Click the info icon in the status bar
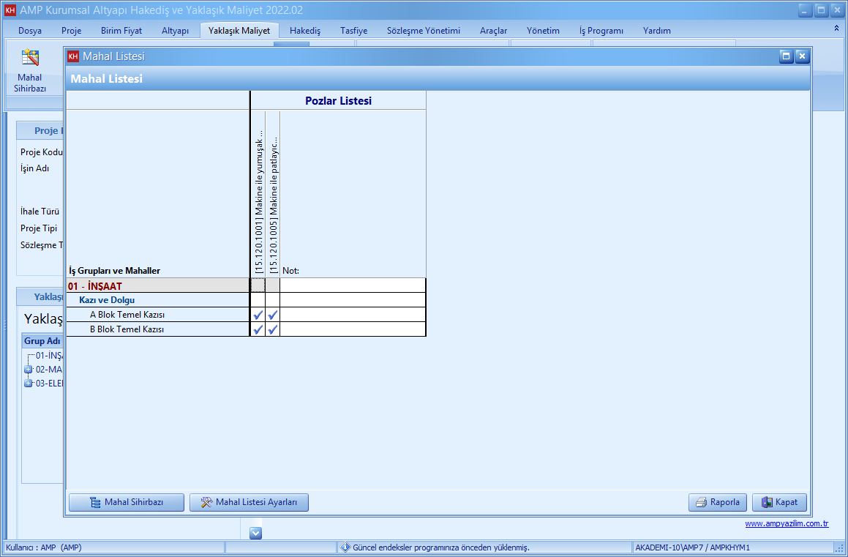 coord(345,547)
